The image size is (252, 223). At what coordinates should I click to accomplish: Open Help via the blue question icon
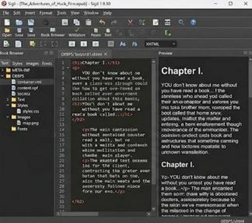coord(193,22)
